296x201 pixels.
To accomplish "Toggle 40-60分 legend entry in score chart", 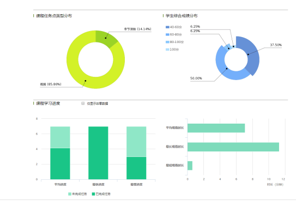I will 174,27.
